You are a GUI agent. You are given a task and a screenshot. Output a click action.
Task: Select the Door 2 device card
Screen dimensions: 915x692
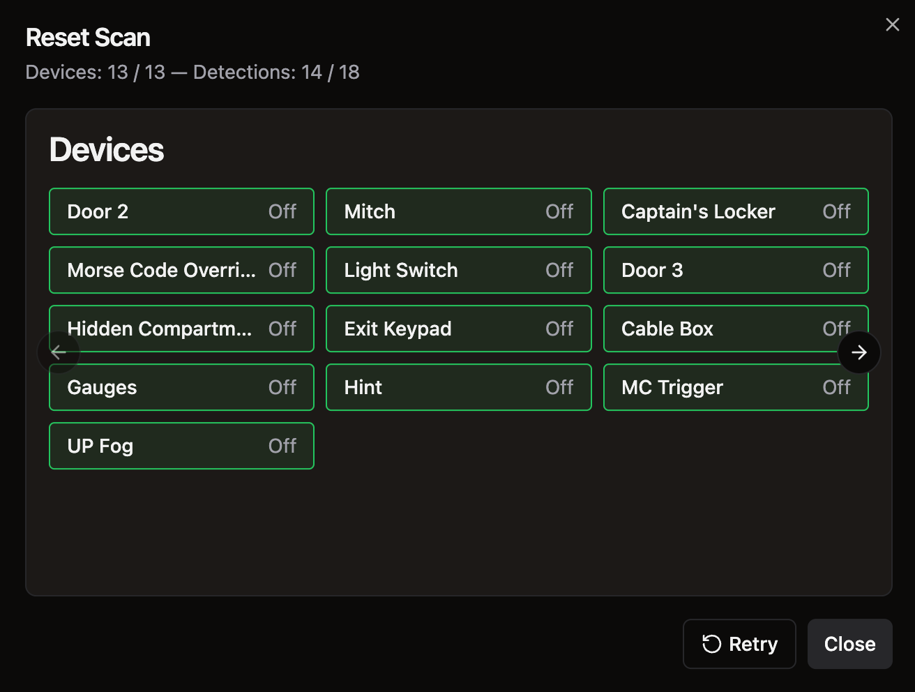coord(181,211)
